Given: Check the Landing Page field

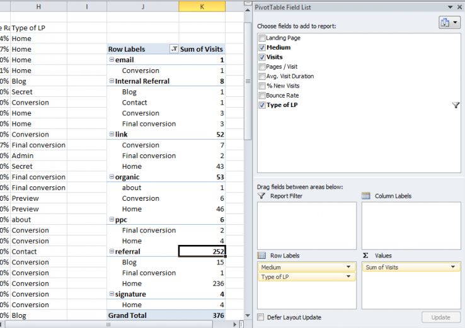Looking at the screenshot, I should coord(262,38).
